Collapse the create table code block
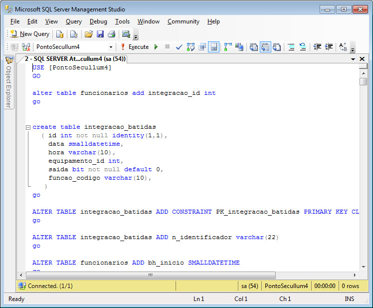Screen dimensions: 373x308 coord(28,127)
